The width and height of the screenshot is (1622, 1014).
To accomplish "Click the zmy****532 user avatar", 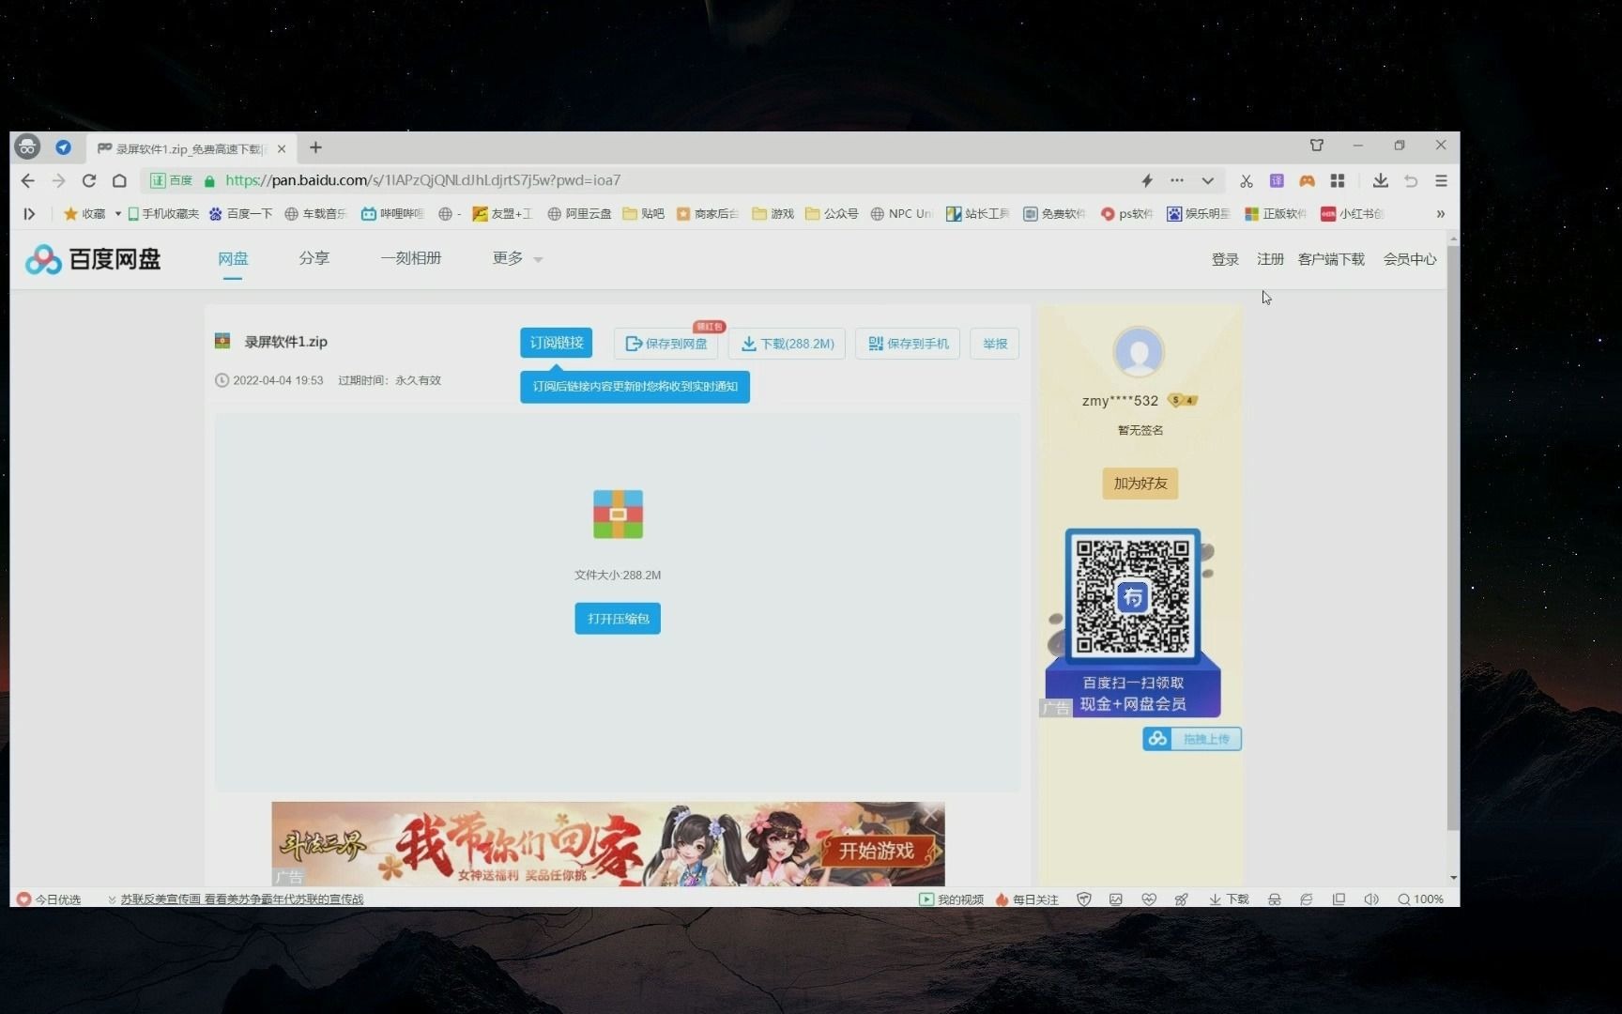I will [x=1139, y=352].
